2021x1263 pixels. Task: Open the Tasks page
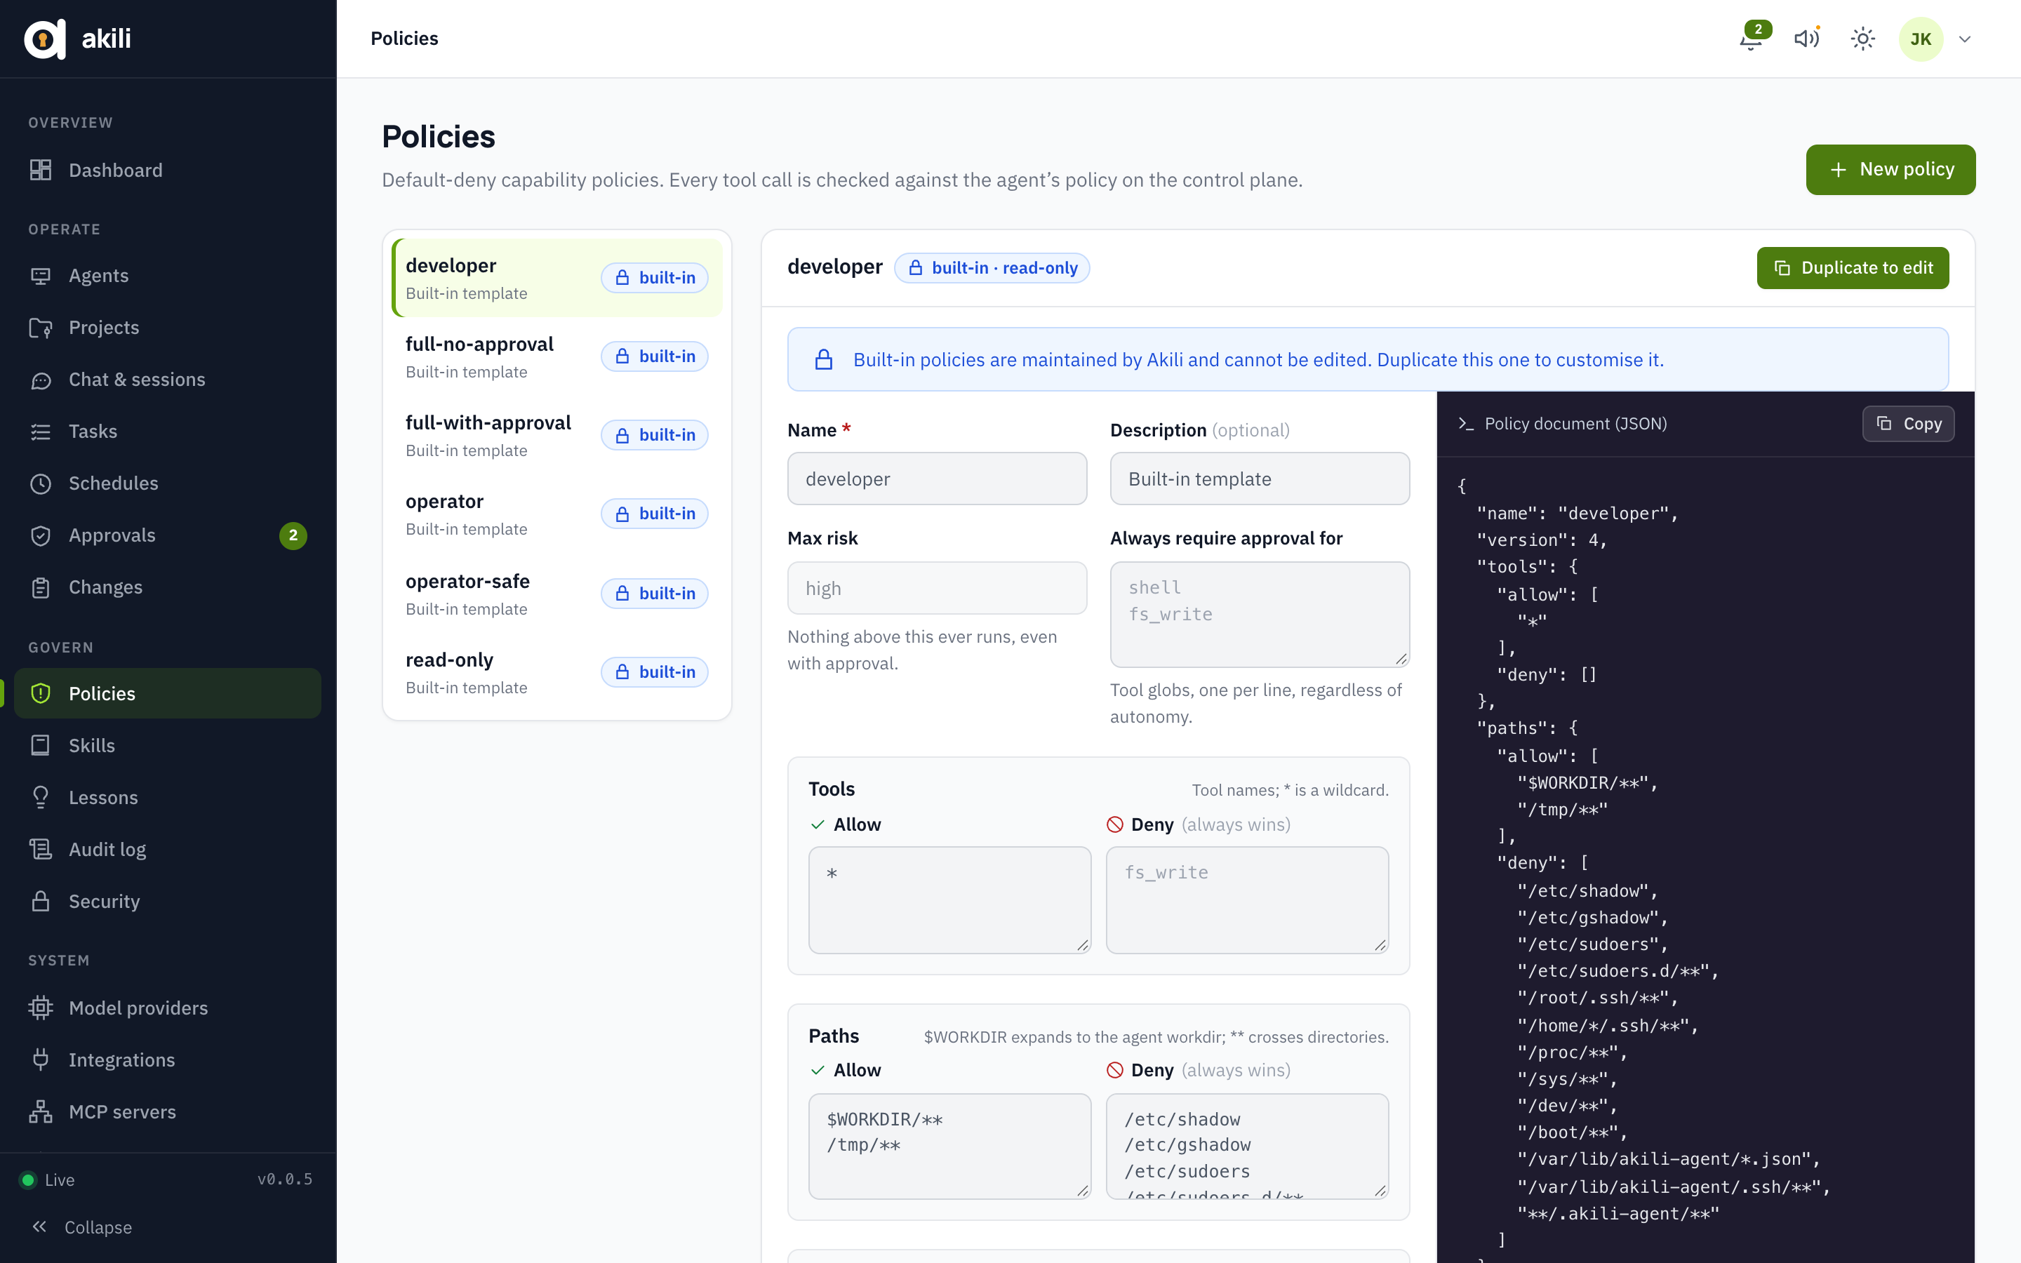pos(168,431)
